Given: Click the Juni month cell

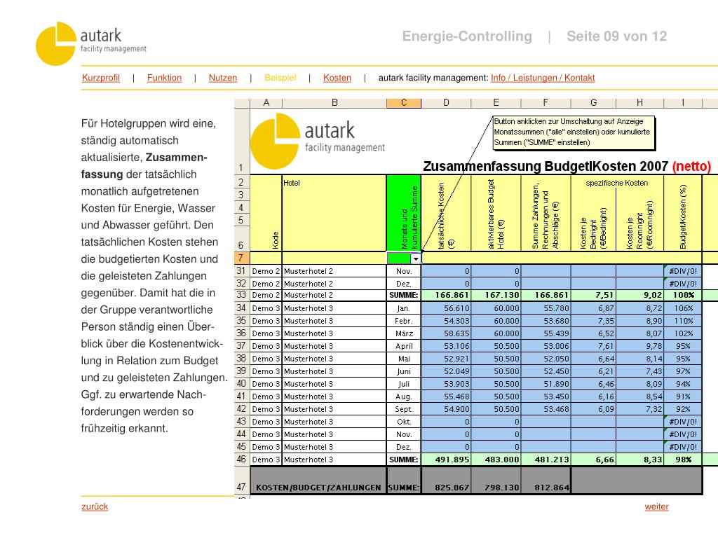Looking at the screenshot, I should (x=404, y=371).
